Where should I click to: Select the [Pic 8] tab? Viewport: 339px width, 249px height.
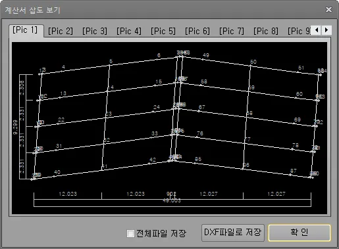(266, 31)
